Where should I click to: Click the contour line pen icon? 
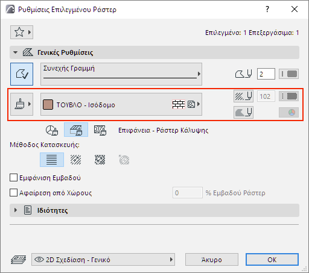[243, 74]
